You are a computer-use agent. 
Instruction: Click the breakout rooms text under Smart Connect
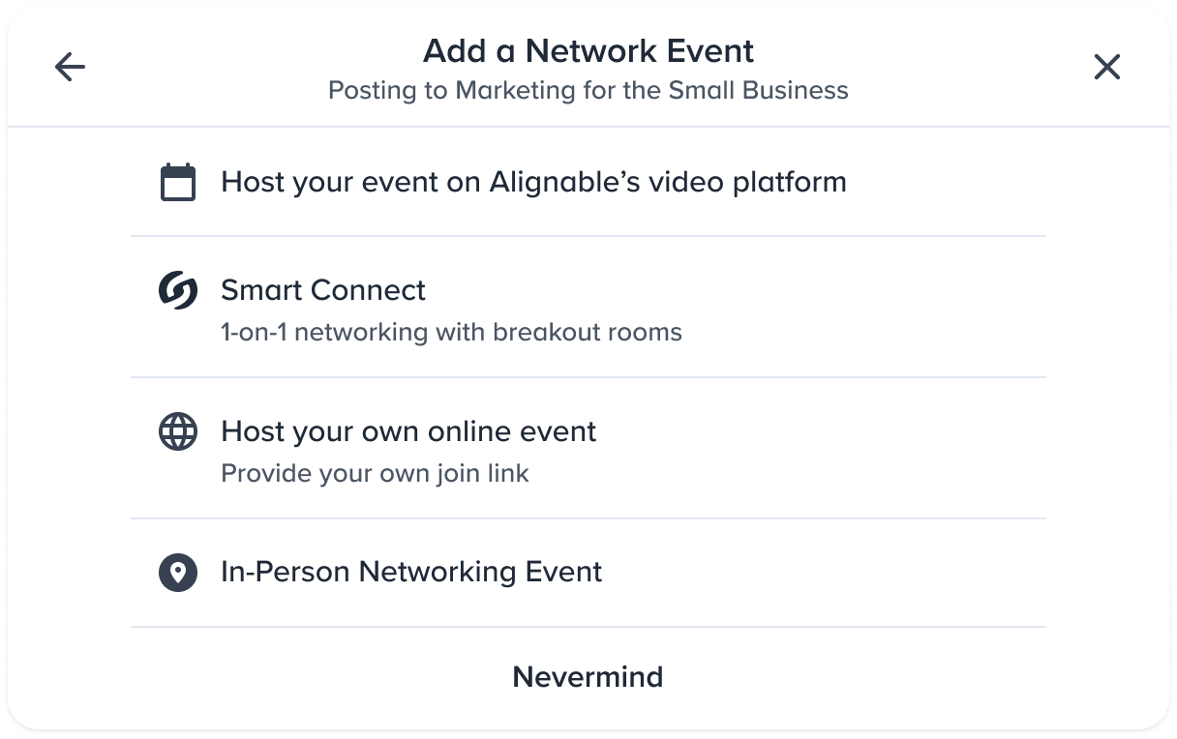[588, 332]
